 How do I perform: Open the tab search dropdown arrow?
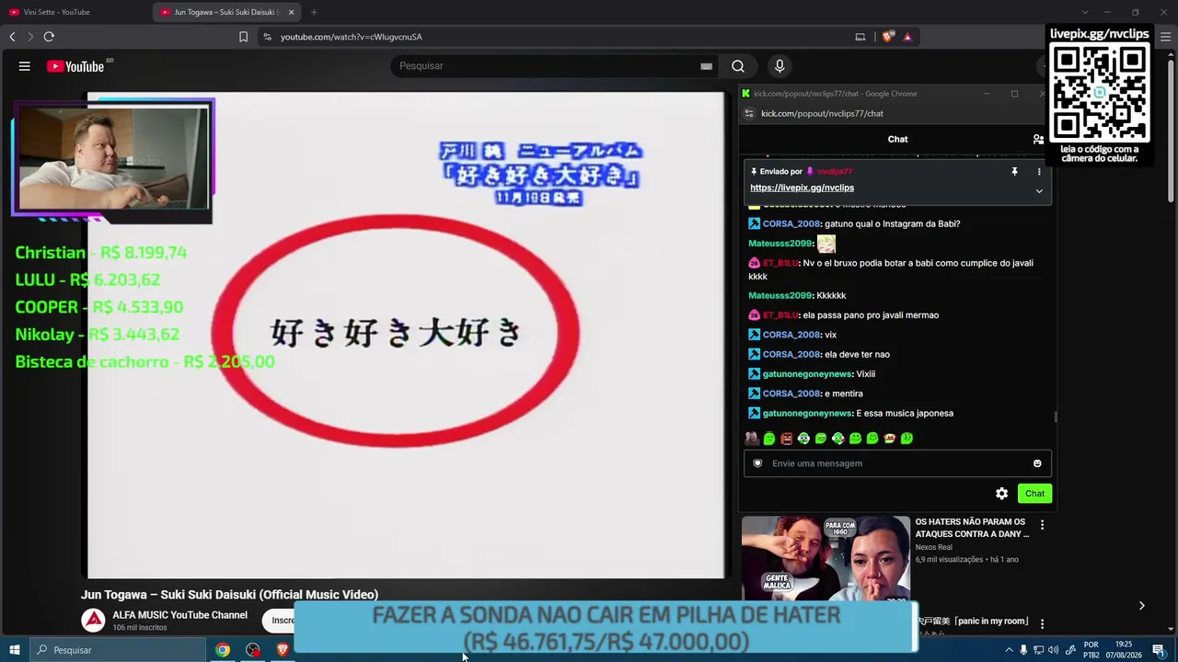click(x=1085, y=12)
